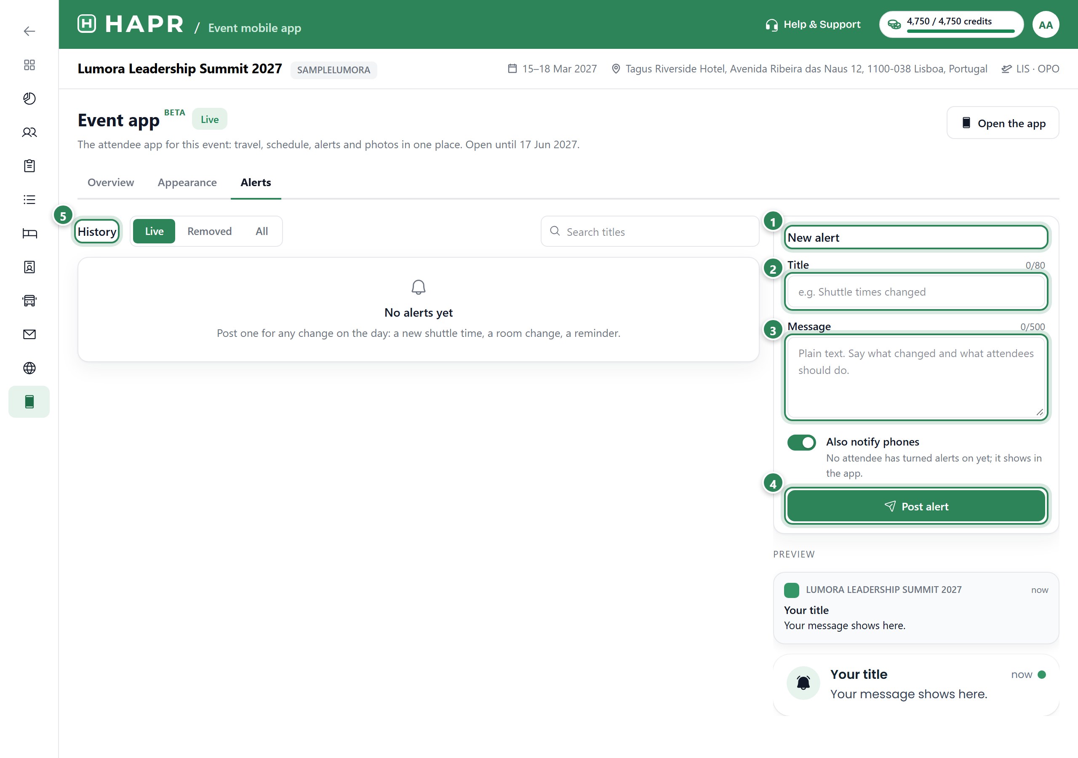The width and height of the screenshot is (1078, 758).
Task: Click the Lumora Leadership Summit 2027 heading
Action: tap(180, 69)
